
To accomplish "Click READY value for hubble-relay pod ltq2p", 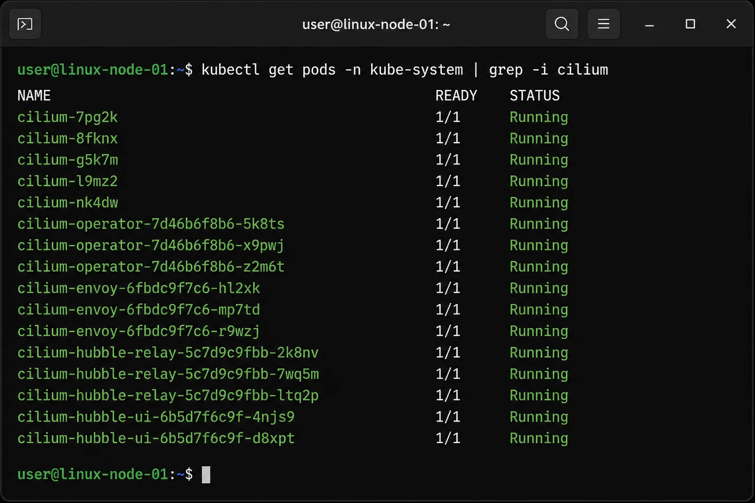I will (x=448, y=396).
